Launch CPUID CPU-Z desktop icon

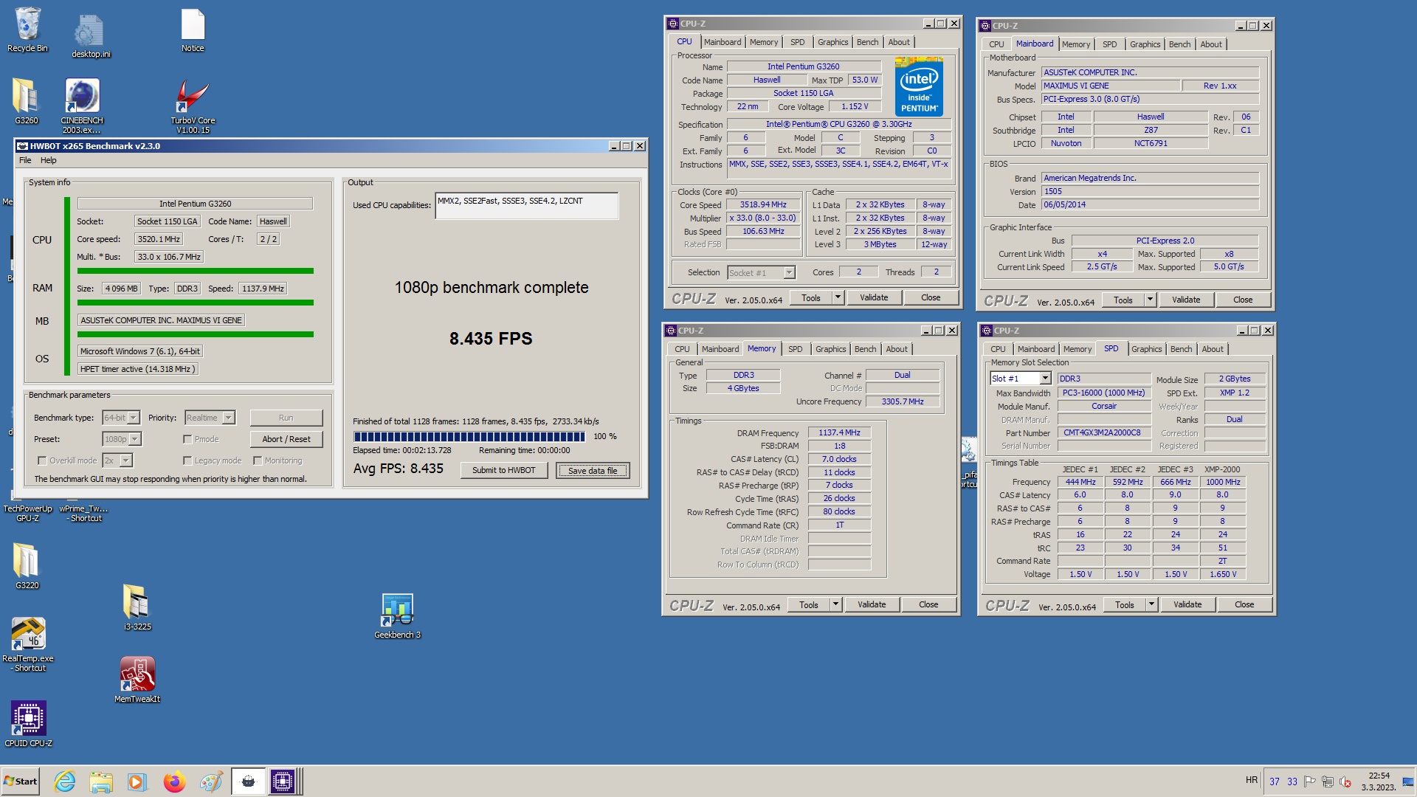[x=28, y=724]
